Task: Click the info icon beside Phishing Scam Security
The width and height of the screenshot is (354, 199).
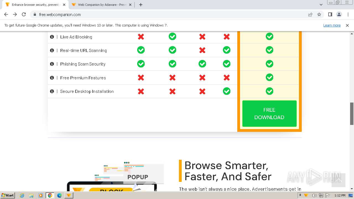Action: (x=52, y=64)
